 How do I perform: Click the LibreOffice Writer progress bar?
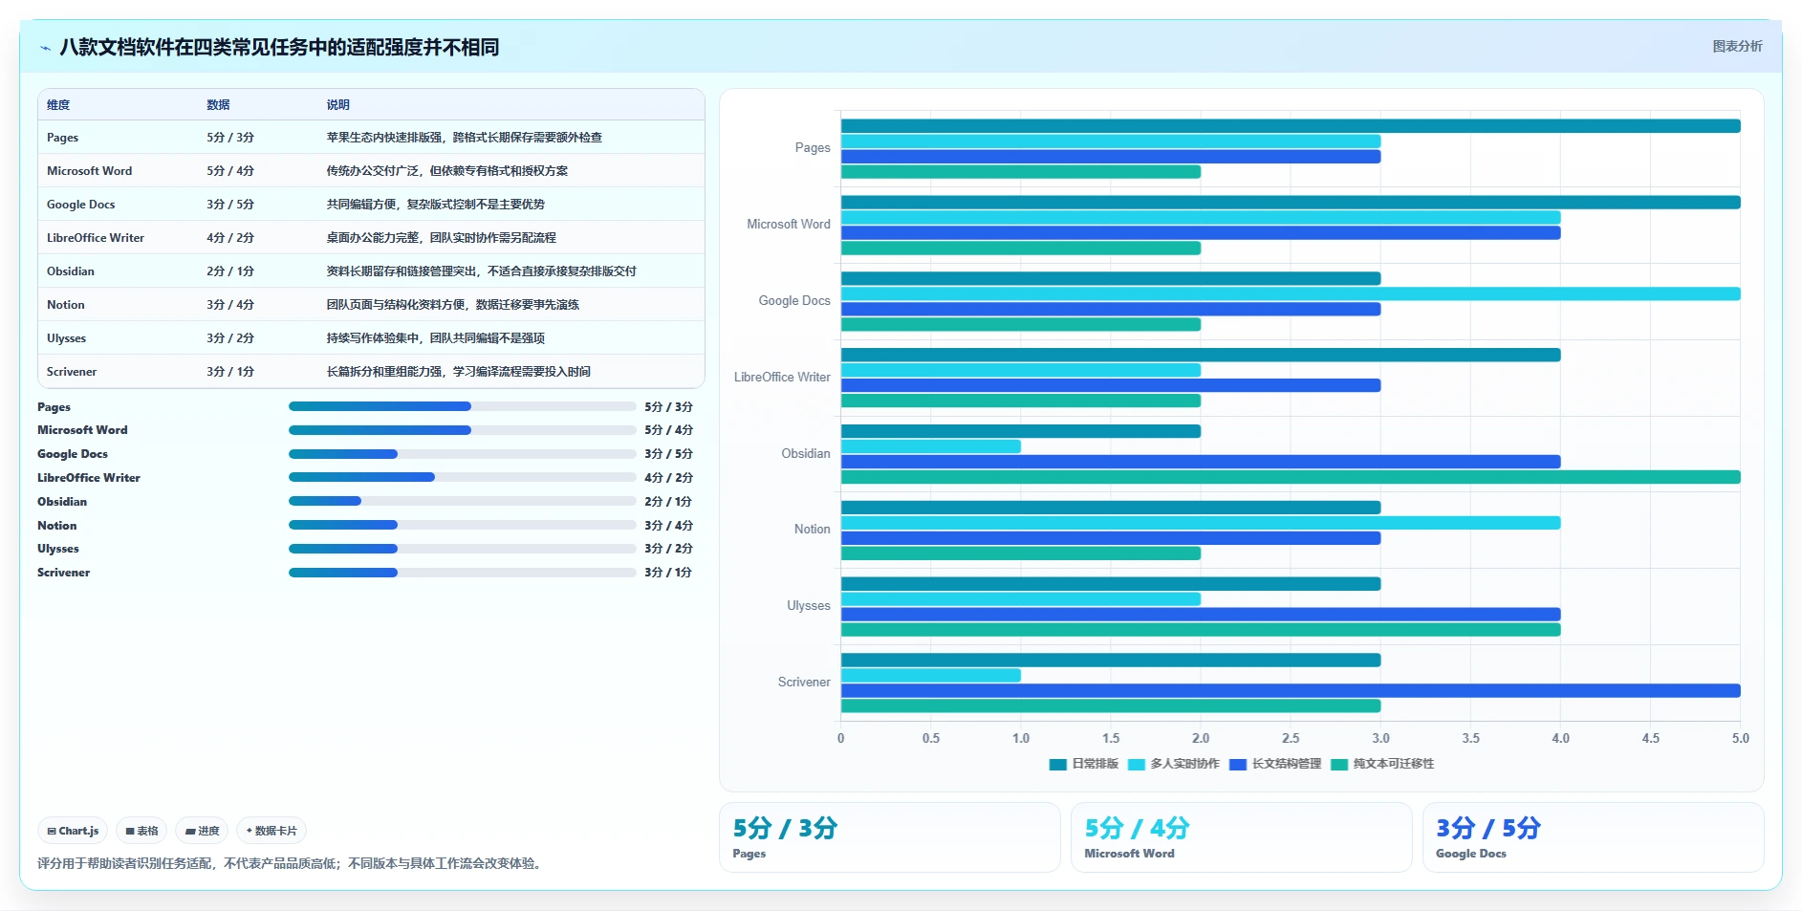coord(463,477)
